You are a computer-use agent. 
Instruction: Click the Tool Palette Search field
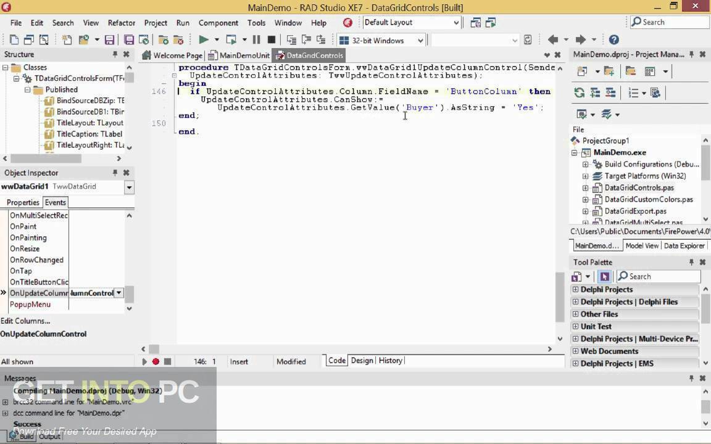coord(659,276)
